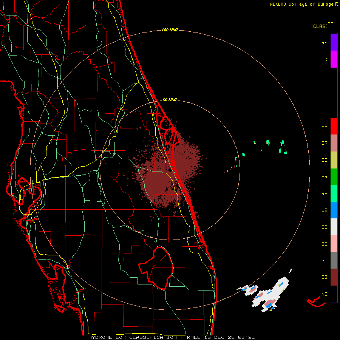Click the GR salmon legend color block
This screenshot has height=340, width=340.
[334, 143]
